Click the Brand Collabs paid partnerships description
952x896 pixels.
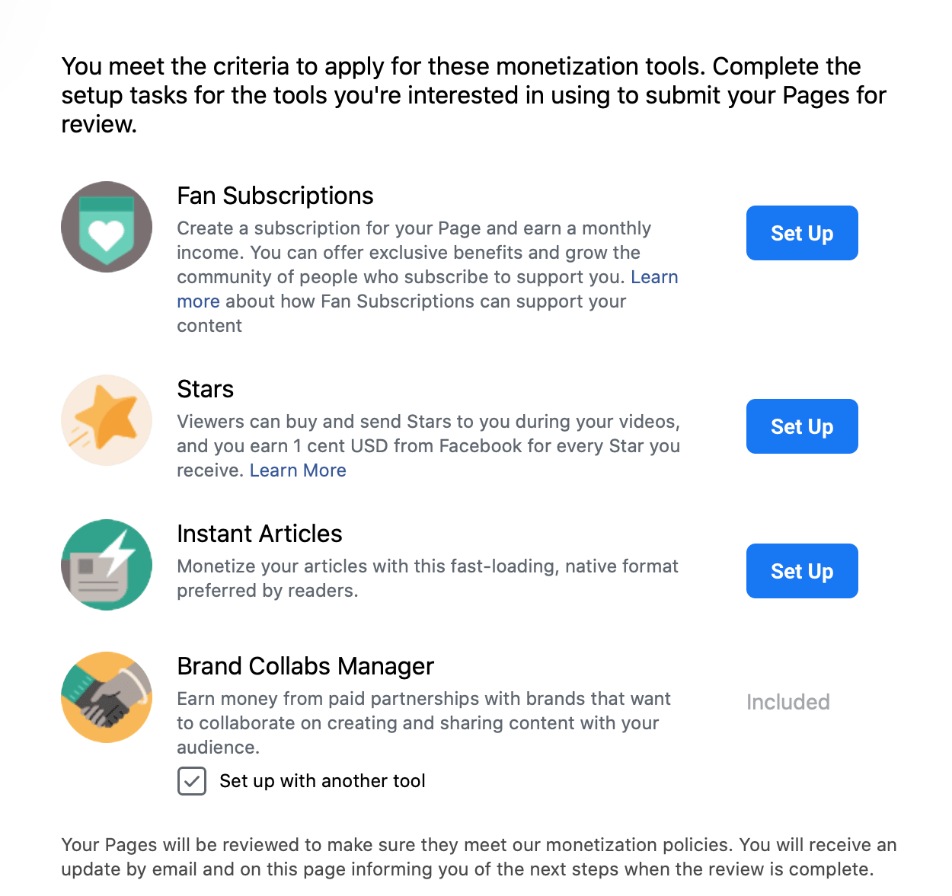pos(423,723)
